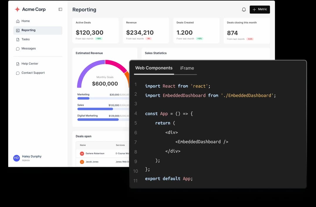Select Reporting in the sidebar
Viewport: 316px width, 207px height.
(38, 30)
